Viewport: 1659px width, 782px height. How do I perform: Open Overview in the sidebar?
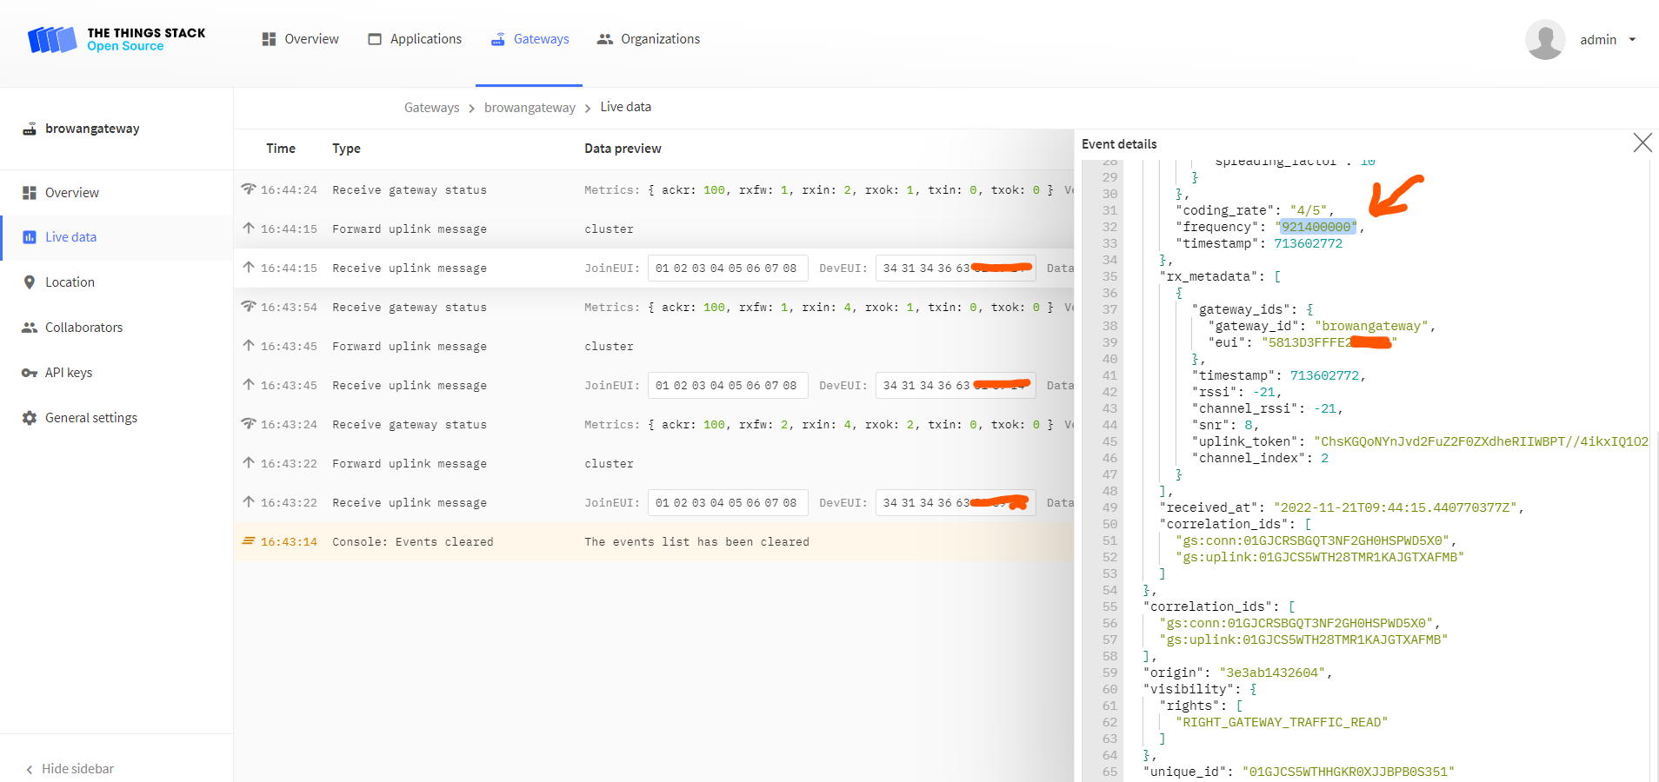[71, 193]
